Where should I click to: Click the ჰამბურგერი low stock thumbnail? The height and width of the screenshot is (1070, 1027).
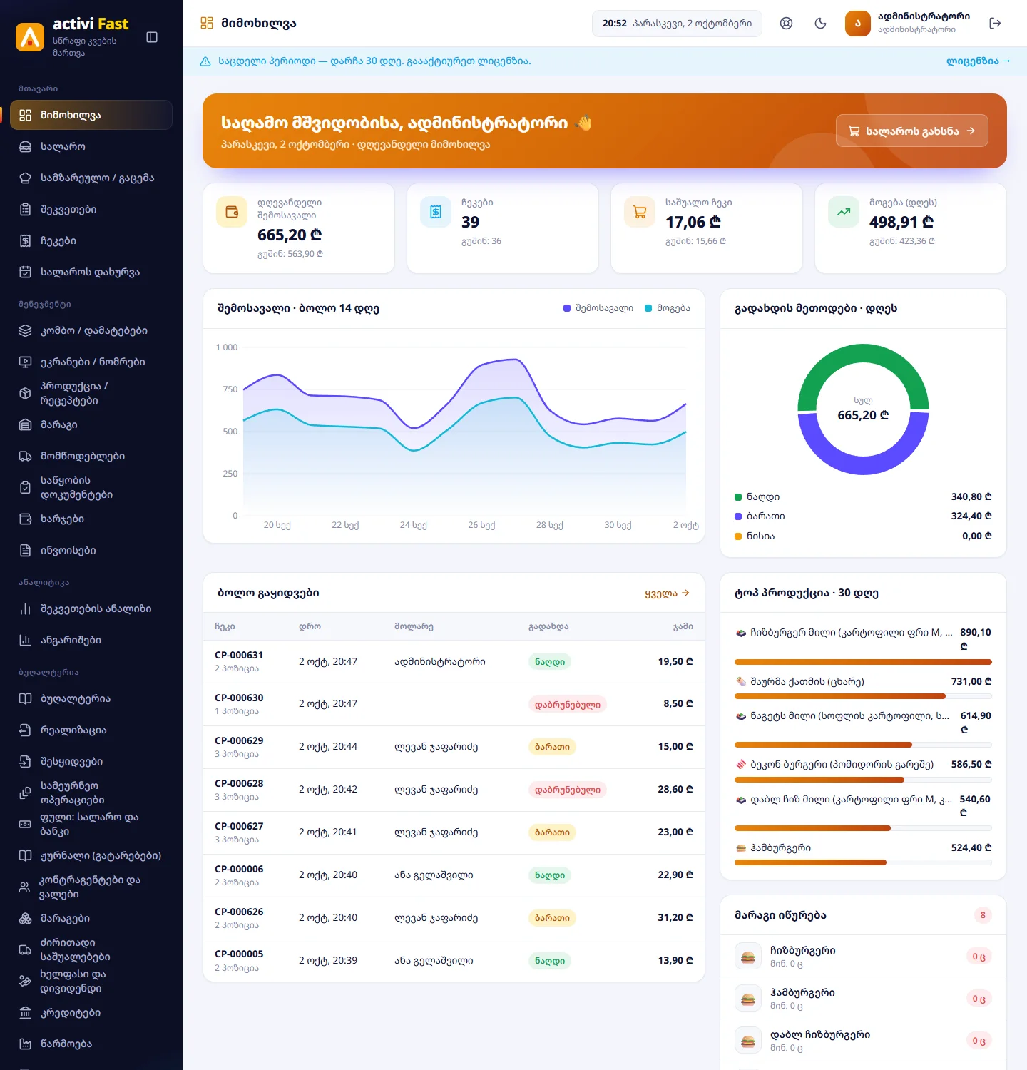pos(748,999)
